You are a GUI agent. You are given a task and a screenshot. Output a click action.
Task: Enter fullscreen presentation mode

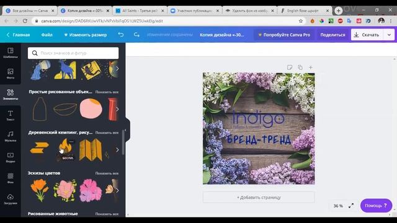pyautogui.click(x=351, y=206)
